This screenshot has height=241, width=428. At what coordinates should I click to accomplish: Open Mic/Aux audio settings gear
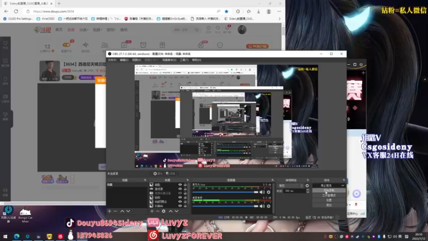(x=269, y=192)
